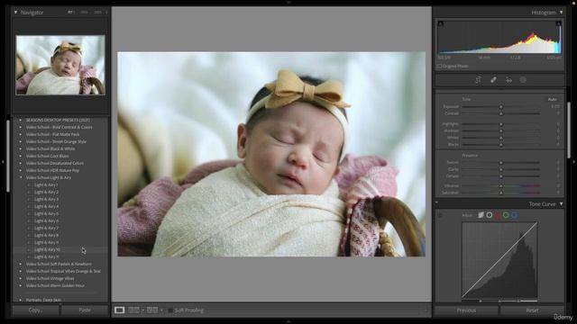Click the Navigator preview thumbnail
The width and height of the screenshot is (577, 324).
click(x=60, y=65)
